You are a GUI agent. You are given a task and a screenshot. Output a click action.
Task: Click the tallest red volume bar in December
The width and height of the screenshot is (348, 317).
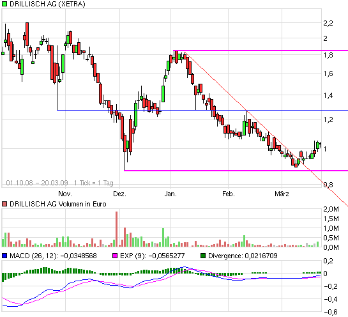(x=116, y=229)
